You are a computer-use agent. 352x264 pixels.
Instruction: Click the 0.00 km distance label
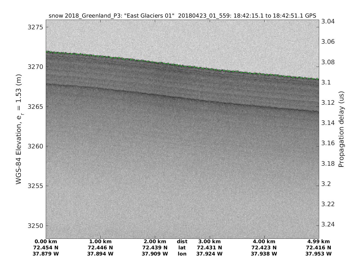tap(46, 241)
